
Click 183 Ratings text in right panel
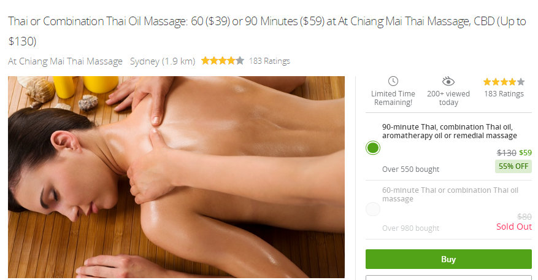504,94
